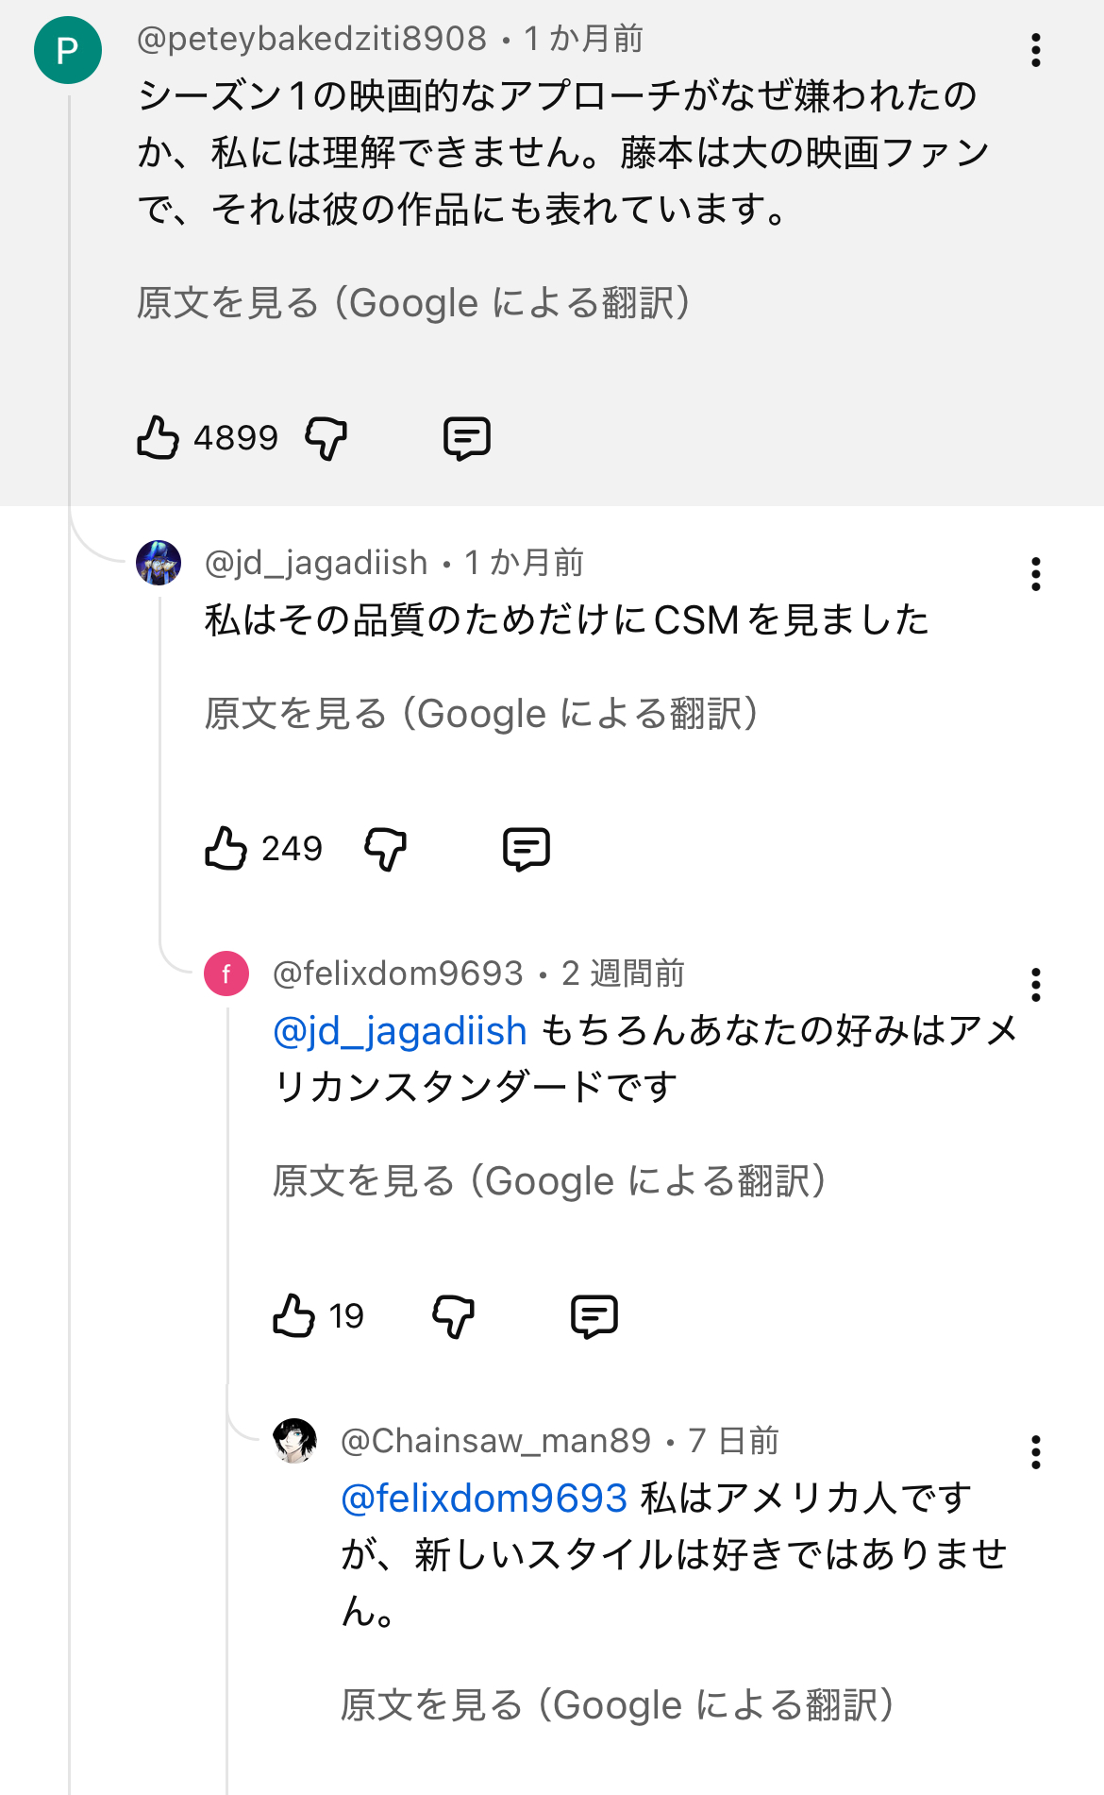Open the blue @jd_jagadiish mention link
This screenshot has height=1795, width=1104.
tap(400, 1030)
